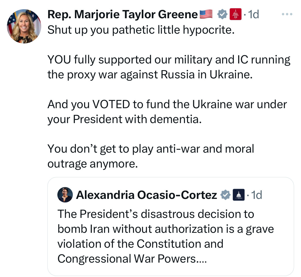Click the 'Congressional War Powers....' truncated line

pyautogui.click(x=132, y=258)
